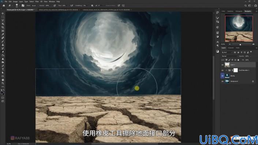Select the Pen tool
This screenshot has width=258, height=145.
tap(3, 66)
